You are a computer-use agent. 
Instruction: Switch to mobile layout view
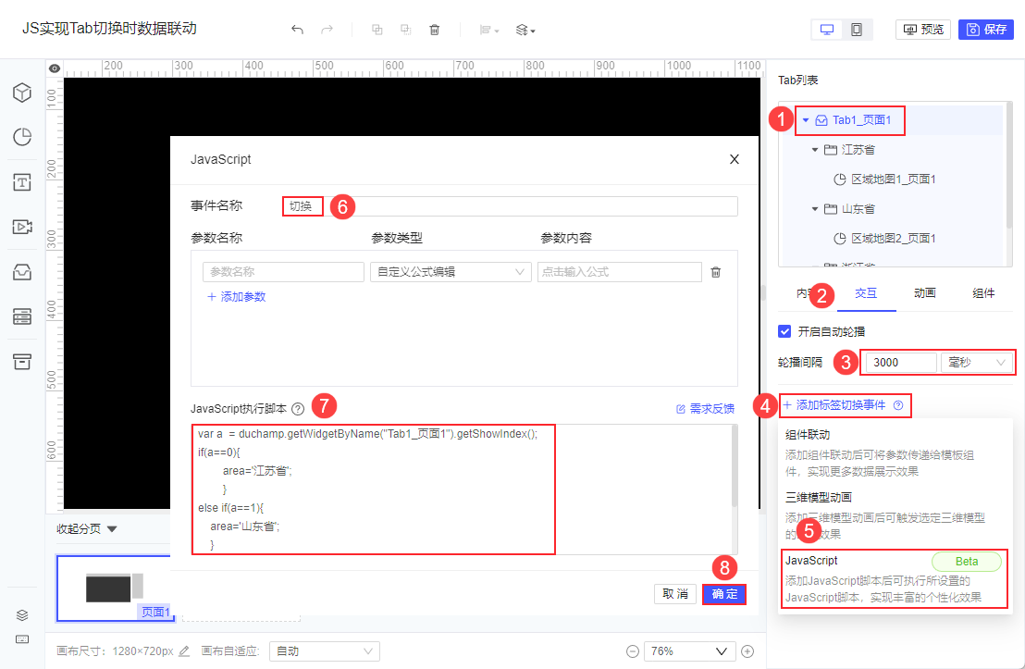[x=857, y=30]
